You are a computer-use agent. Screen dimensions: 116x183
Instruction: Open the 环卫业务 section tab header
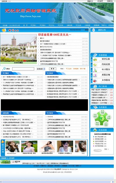pyautogui.click(x=50, y=113)
